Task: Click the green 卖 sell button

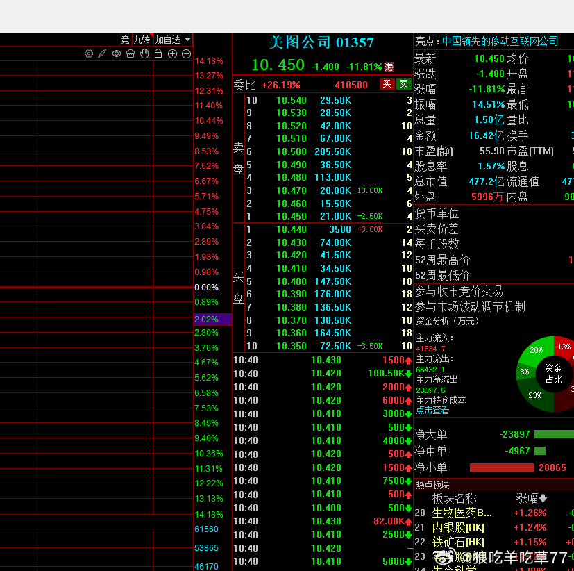Action: pyautogui.click(x=404, y=84)
